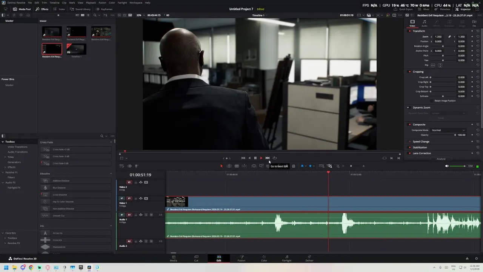Select the Timeline 1 thumbnail in the media pool
483x272 pixels.
76,49
